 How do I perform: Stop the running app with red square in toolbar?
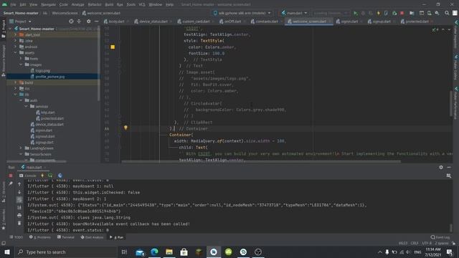[x=402, y=13]
